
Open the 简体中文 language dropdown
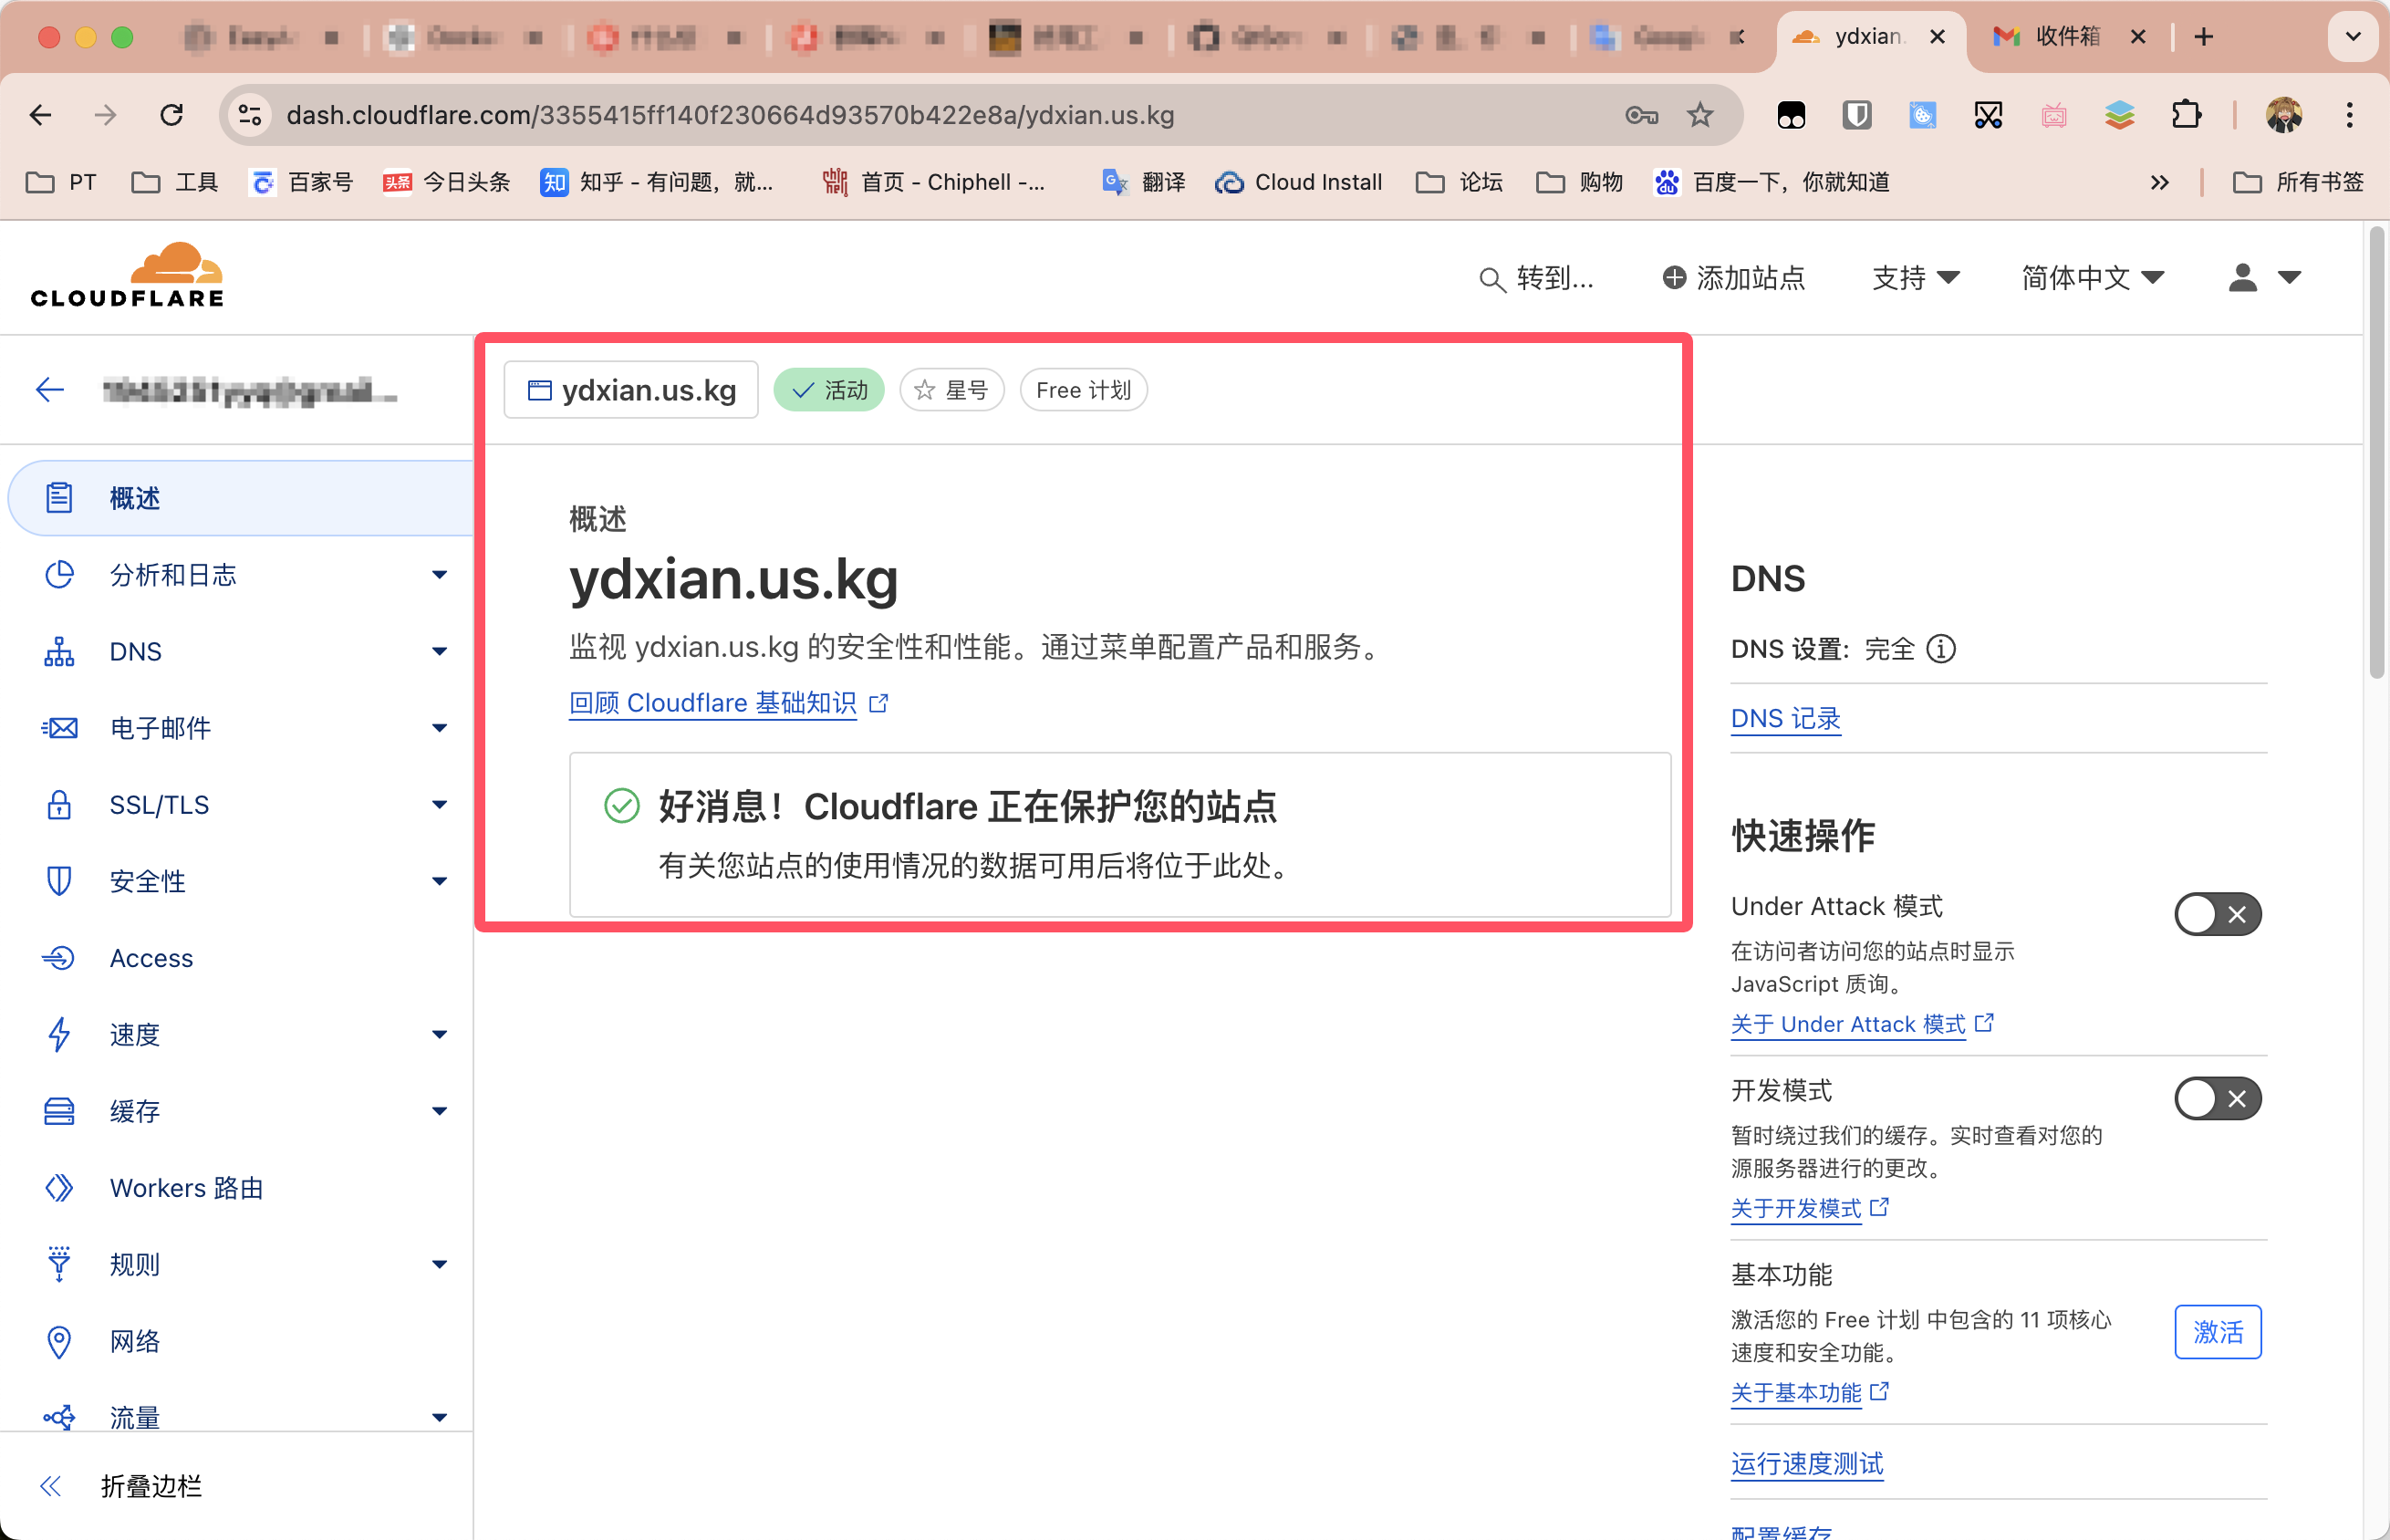click(x=2094, y=278)
